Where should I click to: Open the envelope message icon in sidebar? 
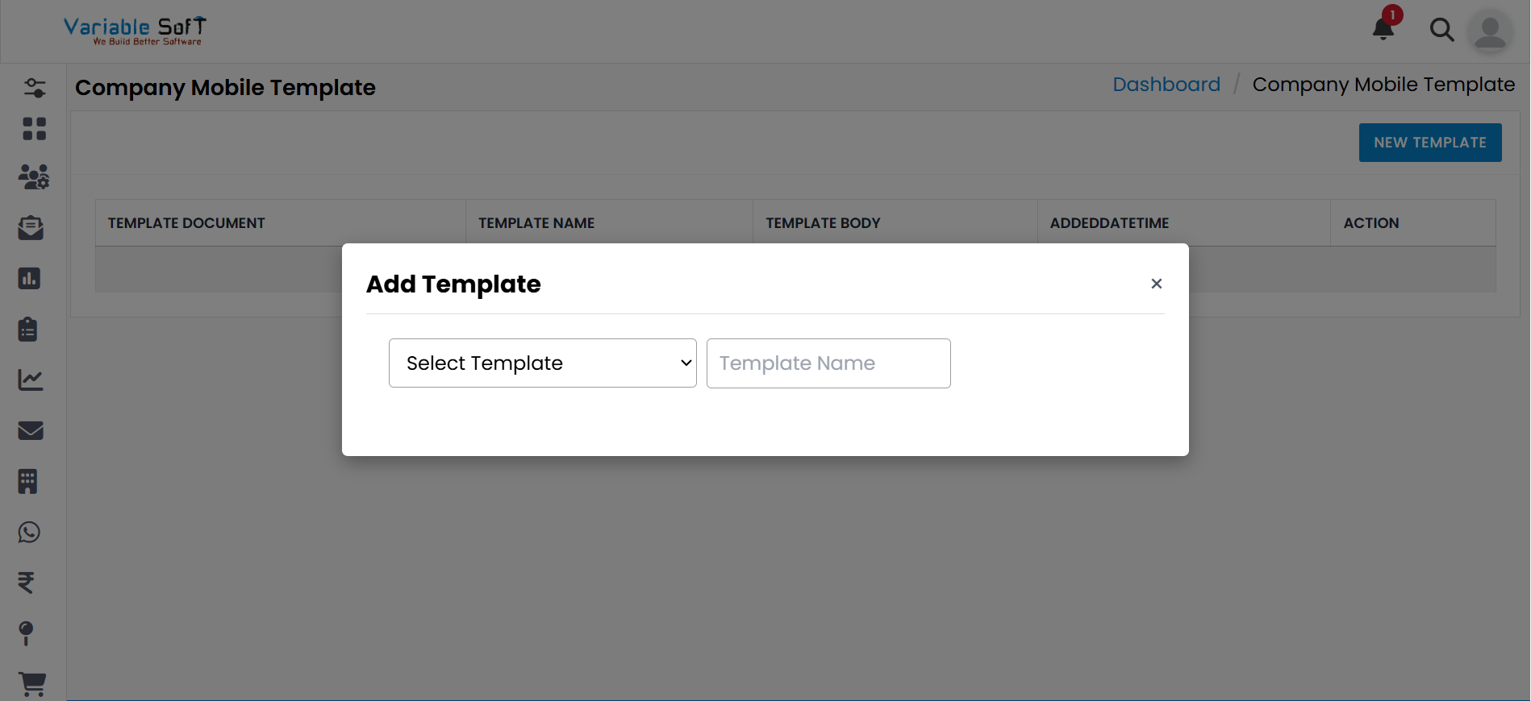(30, 430)
